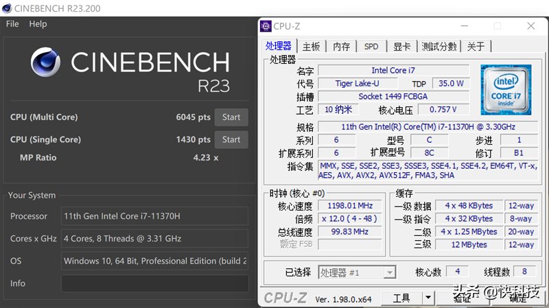The image size is (549, 308).
Task: Click the 1430 pts single core score
Action: [194, 140]
